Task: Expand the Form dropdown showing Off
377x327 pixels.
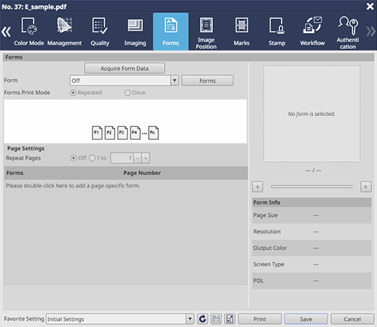Action: [174, 80]
